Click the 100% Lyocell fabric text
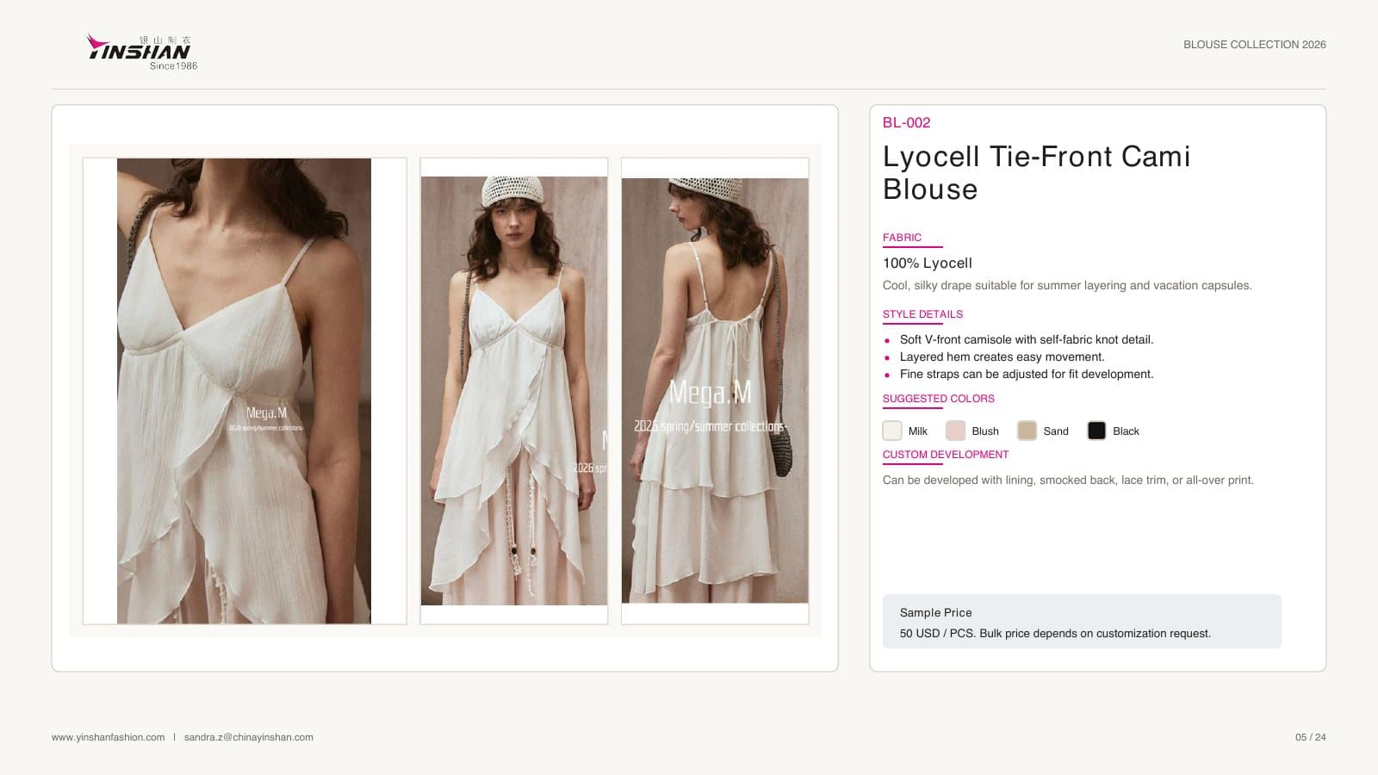 point(927,263)
